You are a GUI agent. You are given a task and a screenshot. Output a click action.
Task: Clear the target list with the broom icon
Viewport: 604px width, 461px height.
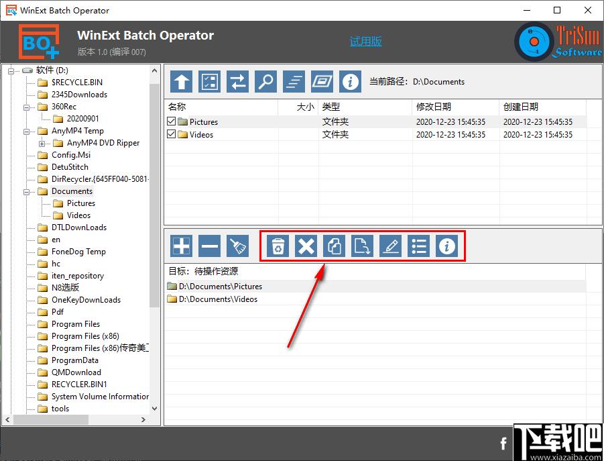pos(237,246)
